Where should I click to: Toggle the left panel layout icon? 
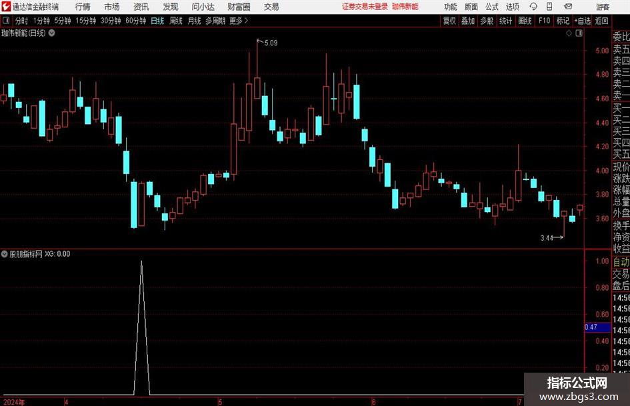click(x=6, y=21)
